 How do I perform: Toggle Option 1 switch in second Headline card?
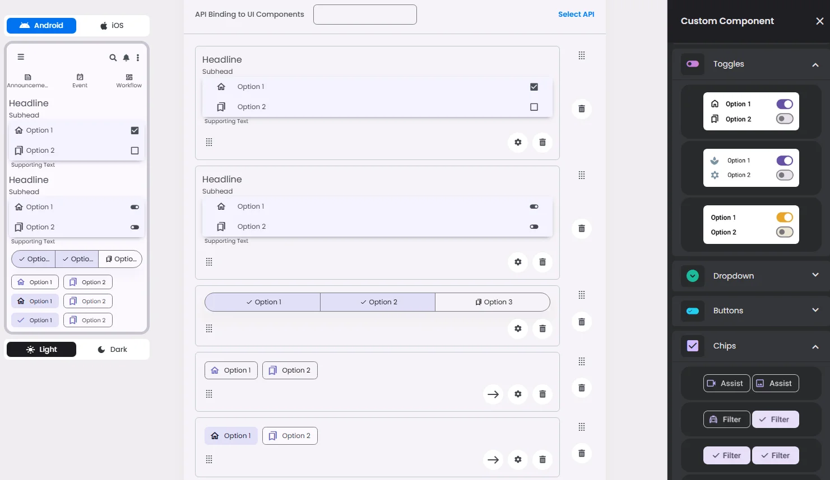(x=534, y=206)
